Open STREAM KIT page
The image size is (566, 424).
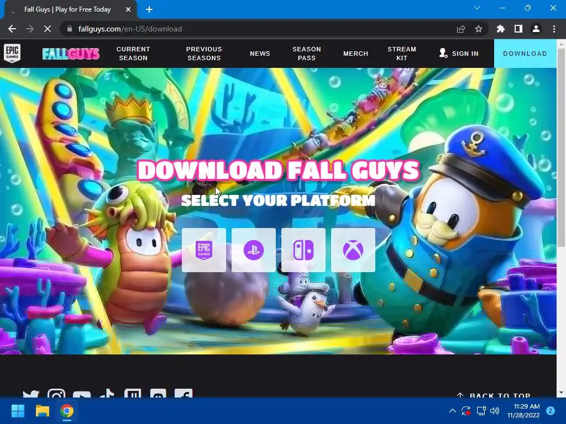tap(402, 54)
